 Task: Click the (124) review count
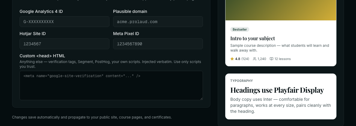(x=245, y=59)
